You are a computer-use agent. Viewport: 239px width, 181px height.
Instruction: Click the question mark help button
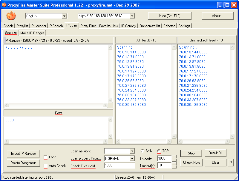[231, 163]
